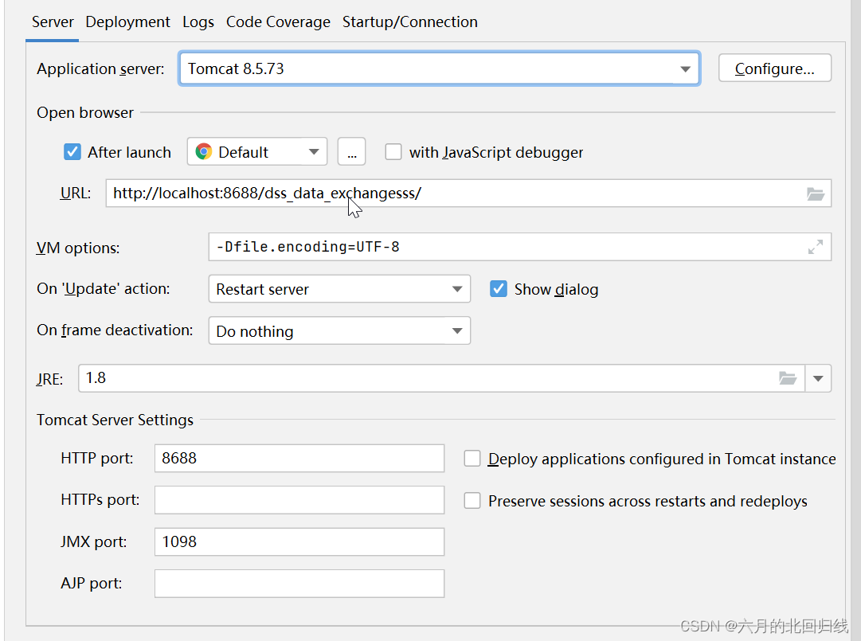Click the HTTP port field showing 8688
The width and height of the screenshot is (861, 641).
click(x=299, y=458)
